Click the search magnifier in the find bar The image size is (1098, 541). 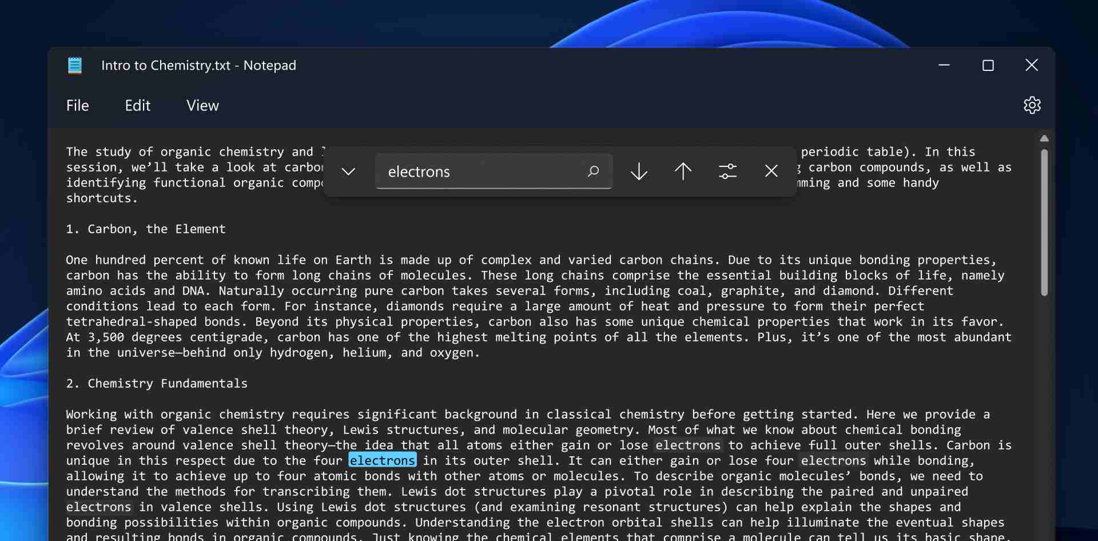(594, 171)
